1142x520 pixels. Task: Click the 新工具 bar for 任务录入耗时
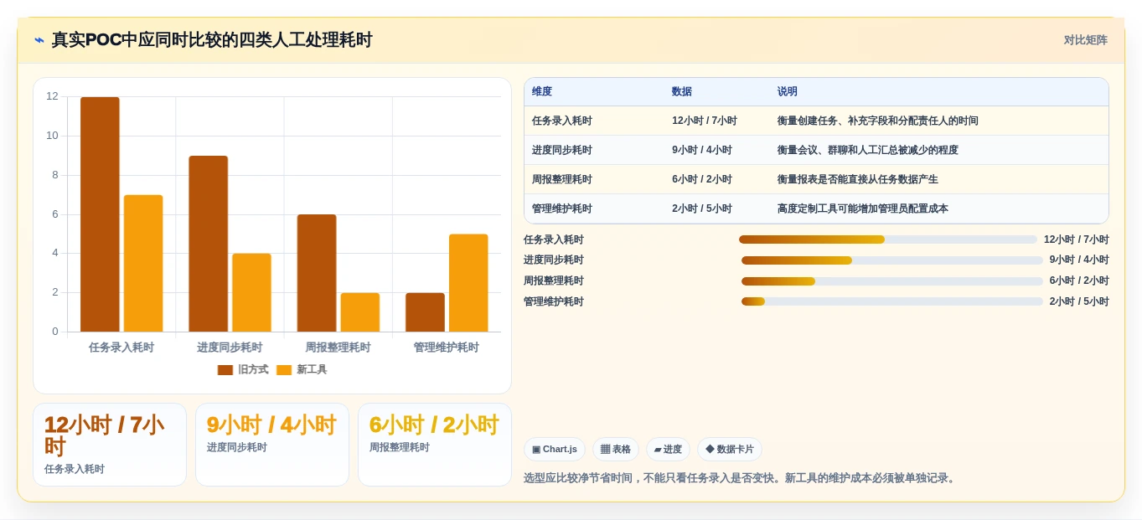[143, 263]
